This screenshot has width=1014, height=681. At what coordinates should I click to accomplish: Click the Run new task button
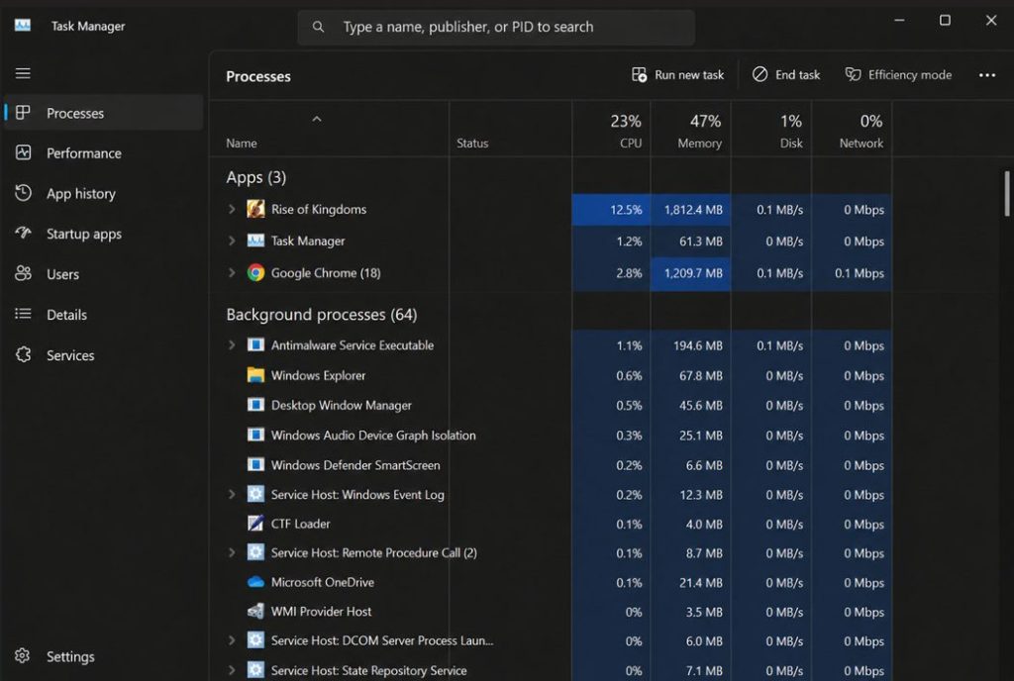point(677,75)
